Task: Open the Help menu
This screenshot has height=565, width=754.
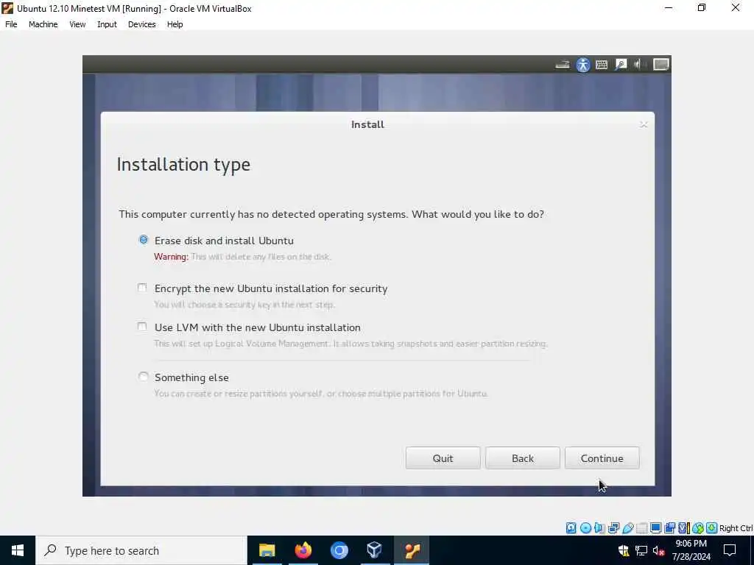Action: [175, 24]
